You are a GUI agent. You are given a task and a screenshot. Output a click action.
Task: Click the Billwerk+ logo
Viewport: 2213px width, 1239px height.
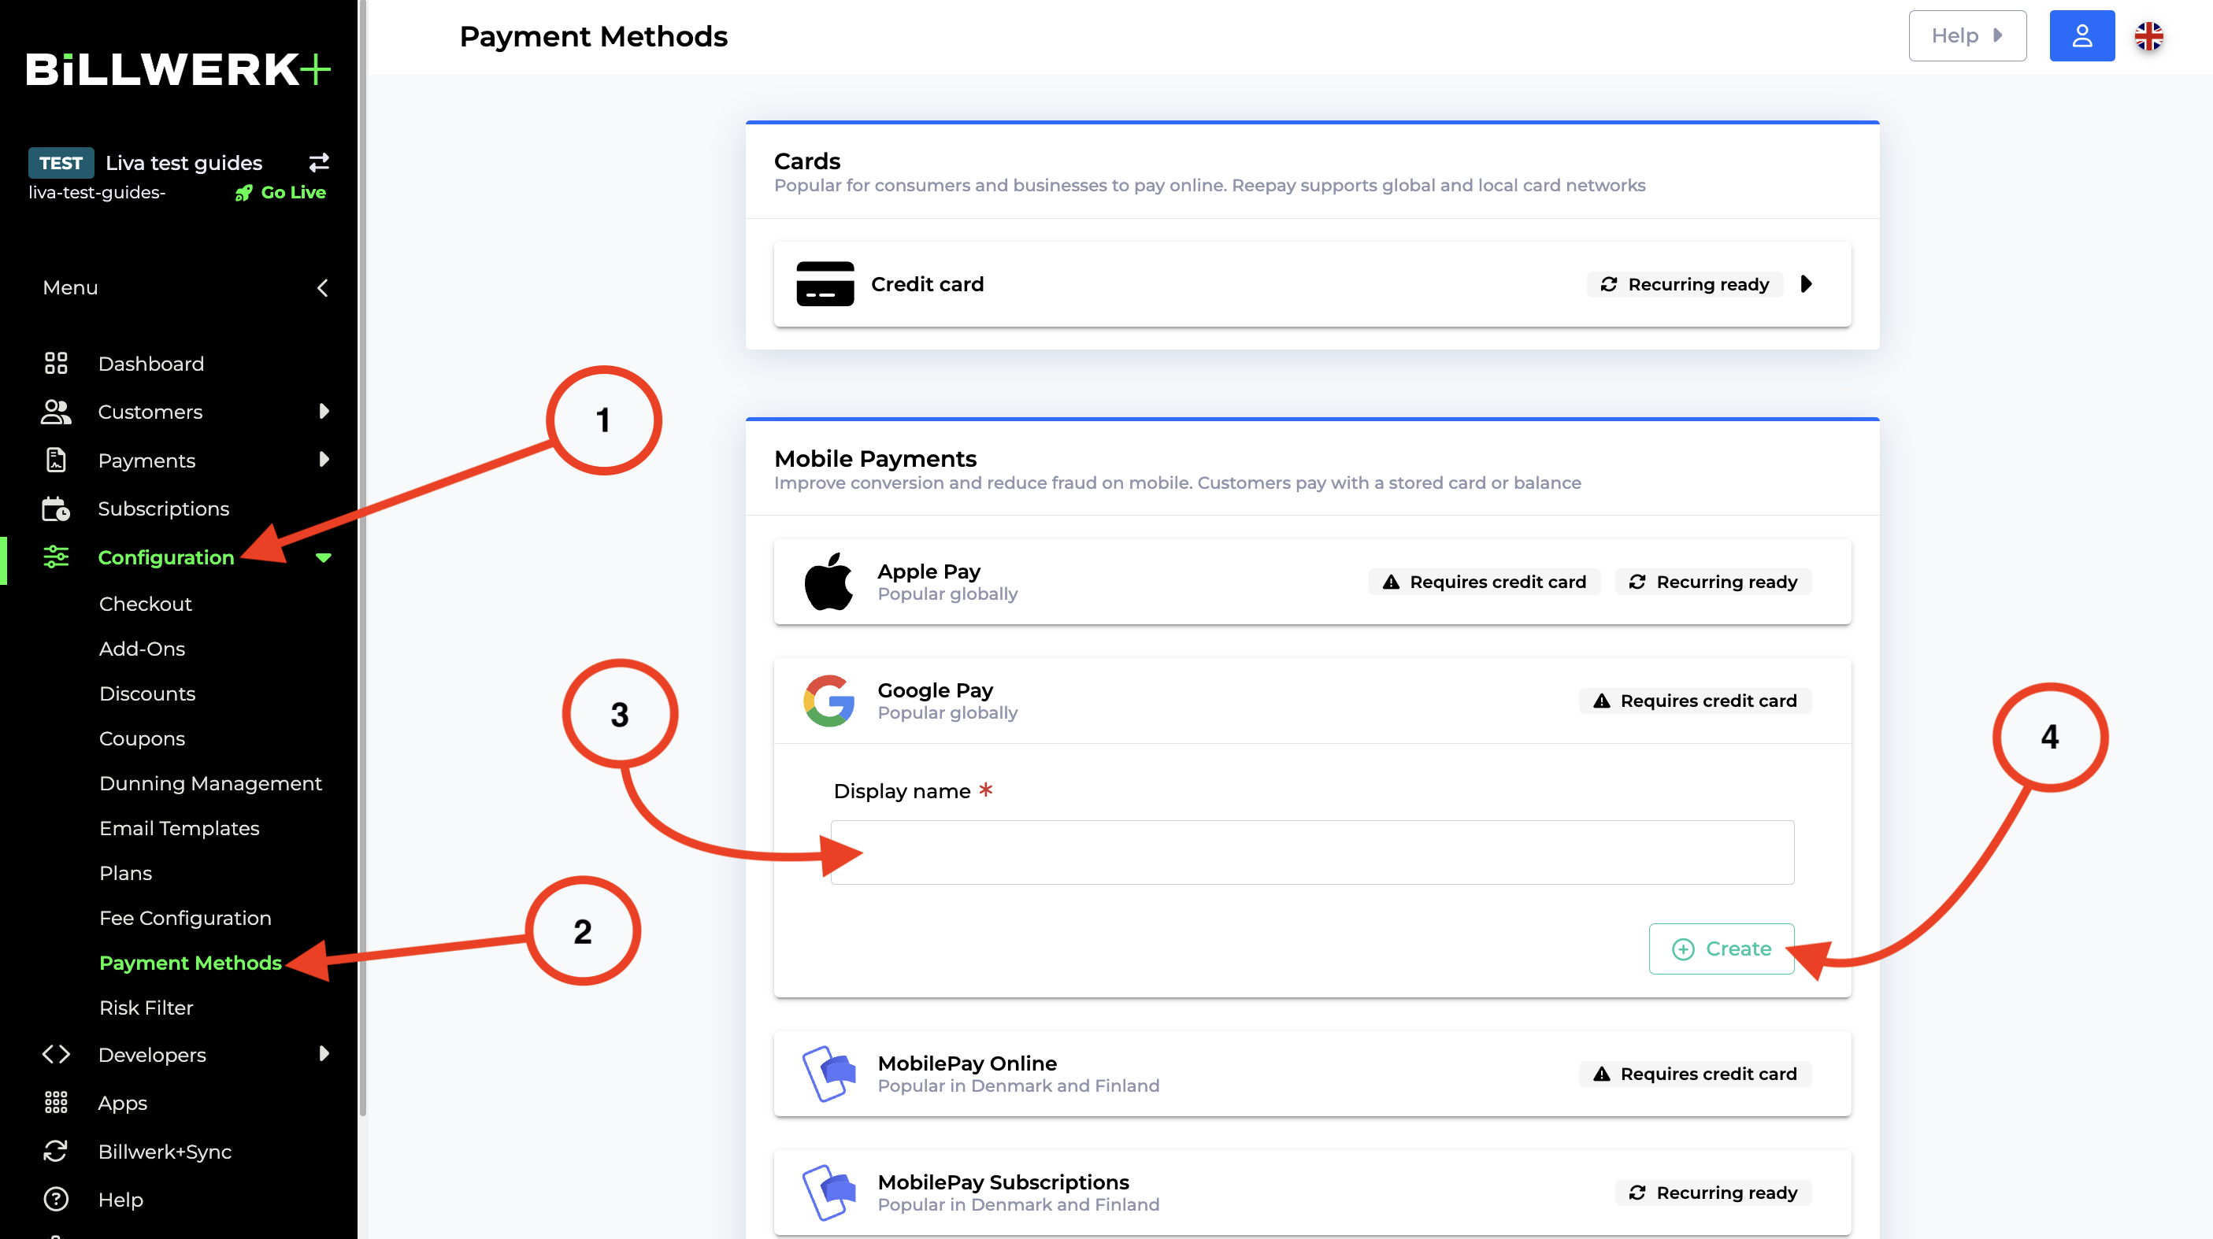pos(179,68)
